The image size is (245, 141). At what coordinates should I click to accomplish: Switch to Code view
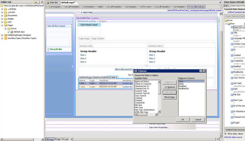pyautogui.click(x=65, y=139)
